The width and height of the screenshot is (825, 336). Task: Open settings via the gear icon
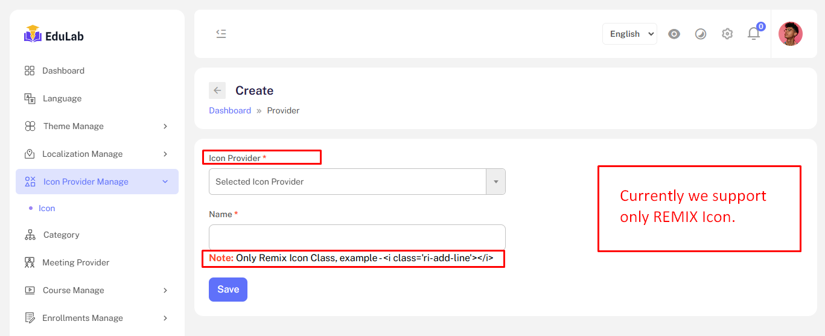coord(727,34)
